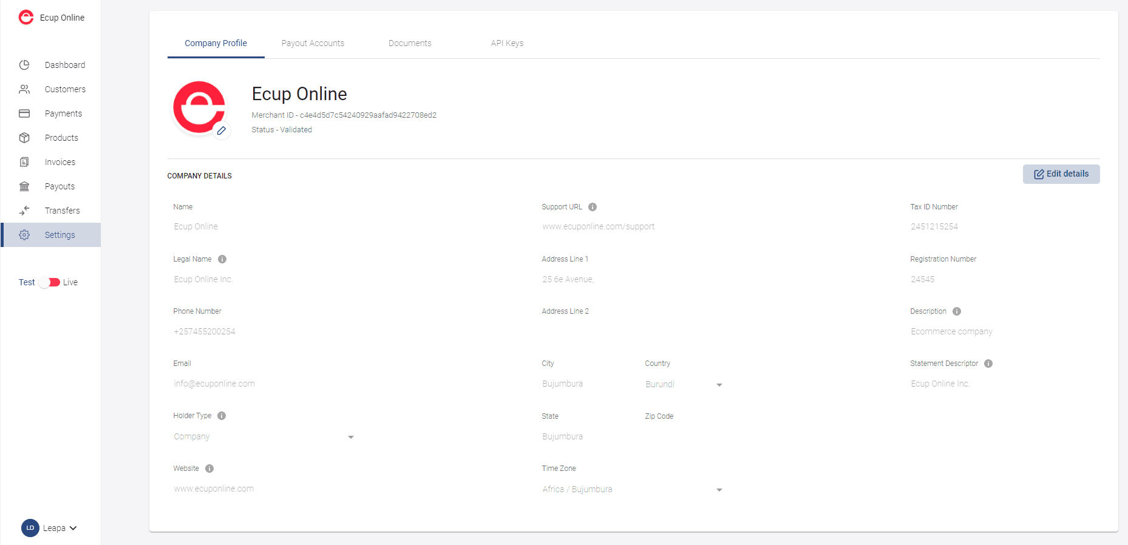Image resolution: width=1128 pixels, height=545 pixels.
Task: Open the Country dropdown showing Burundi
Action: click(684, 384)
